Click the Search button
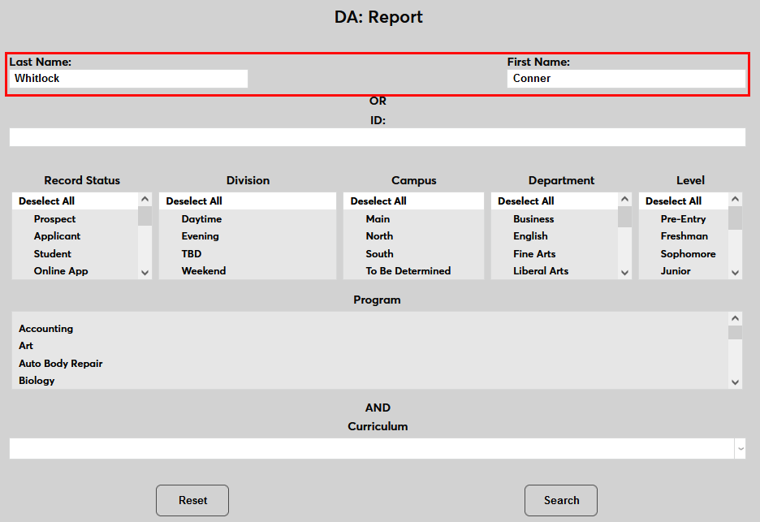This screenshot has width=760, height=522. pyautogui.click(x=560, y=500)
